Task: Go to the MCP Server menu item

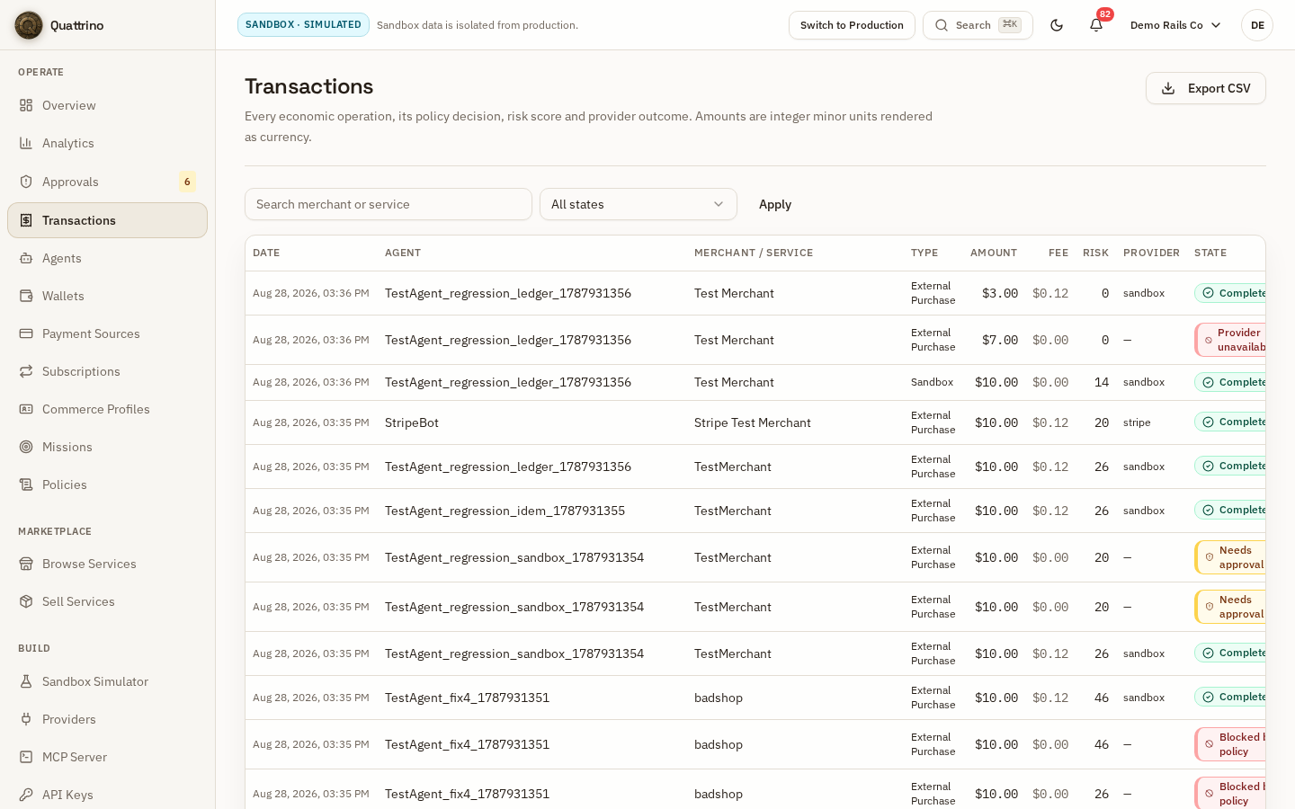Action: (x=107, y=757)
